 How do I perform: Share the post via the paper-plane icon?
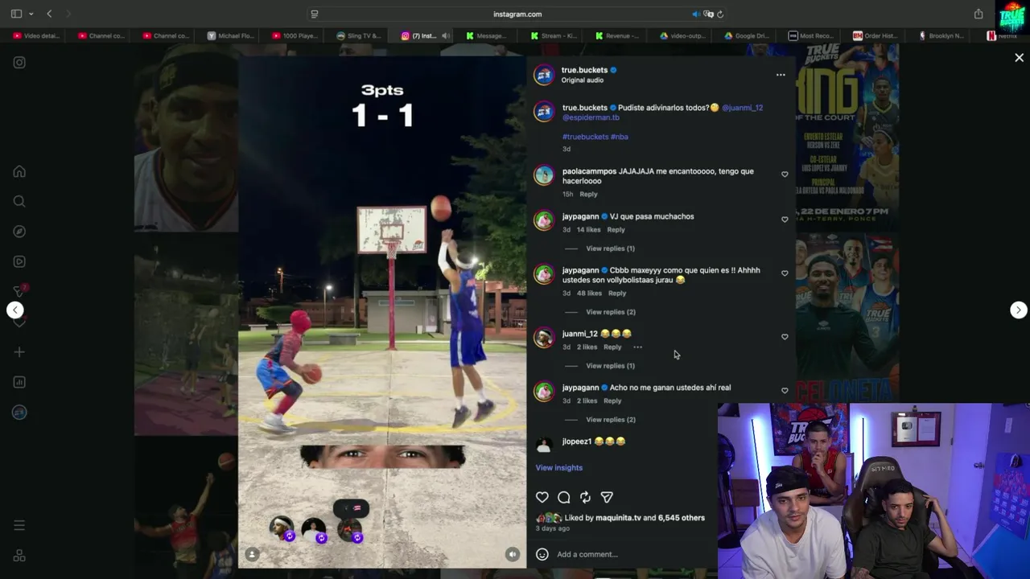tap(607, 498)
